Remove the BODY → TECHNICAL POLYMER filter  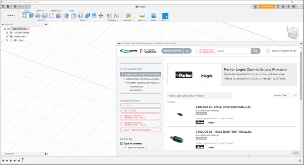[122, 130]
